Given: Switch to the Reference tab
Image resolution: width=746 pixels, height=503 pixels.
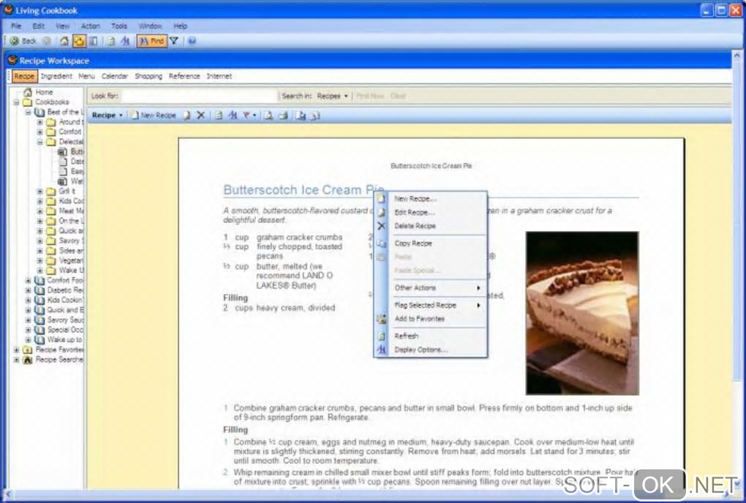Looking at the screenshot, I should coord(184,76).
